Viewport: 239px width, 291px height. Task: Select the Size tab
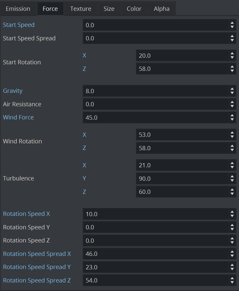[x=109, y=9]
